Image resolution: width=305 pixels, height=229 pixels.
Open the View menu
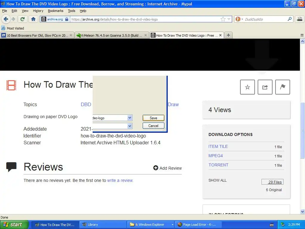(x=25, y=11)
